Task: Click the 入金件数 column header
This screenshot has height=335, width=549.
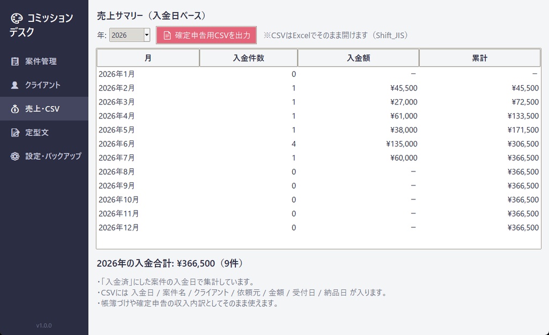Action: pos(249,58)
